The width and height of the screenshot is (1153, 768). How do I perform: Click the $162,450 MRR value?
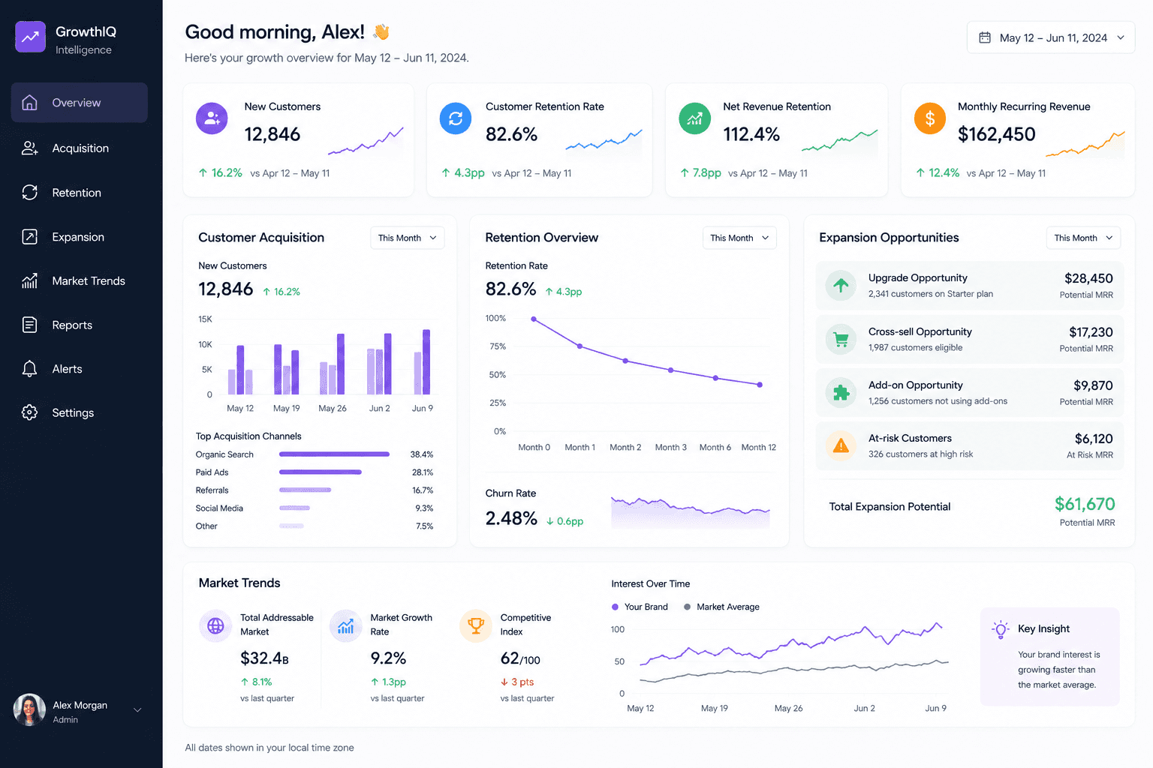[x=996, y=134]
